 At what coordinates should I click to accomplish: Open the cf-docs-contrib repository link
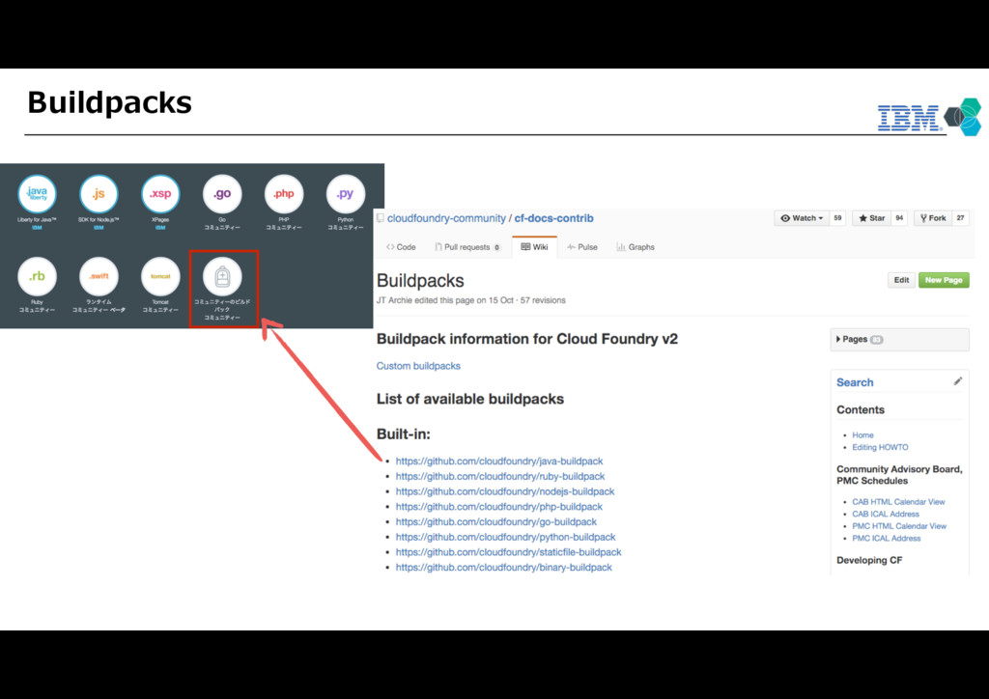[553, 218]
